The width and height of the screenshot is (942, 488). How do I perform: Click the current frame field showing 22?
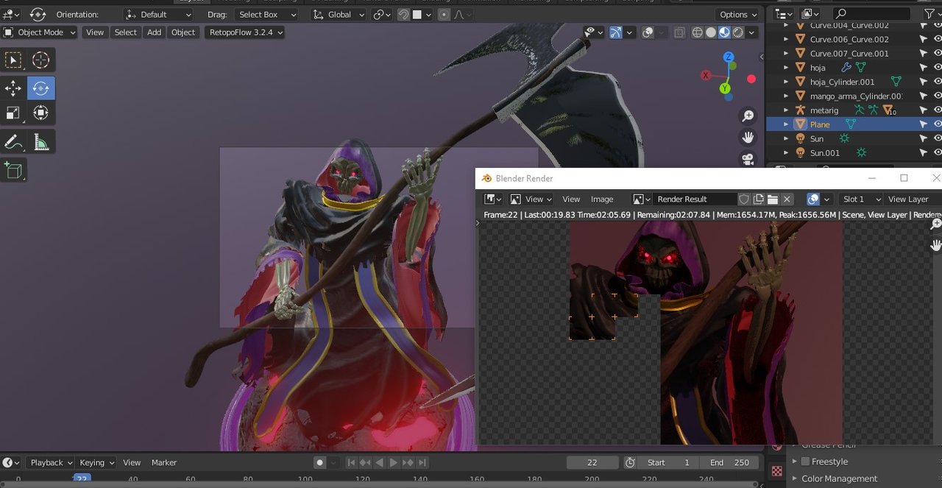pos(592,462)
